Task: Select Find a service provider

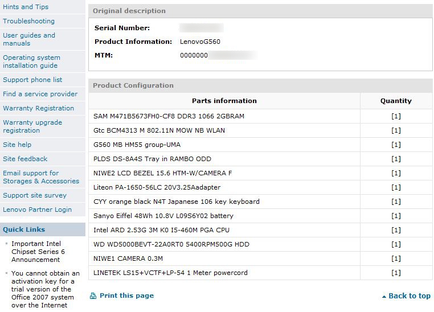Action: (40, 94)
